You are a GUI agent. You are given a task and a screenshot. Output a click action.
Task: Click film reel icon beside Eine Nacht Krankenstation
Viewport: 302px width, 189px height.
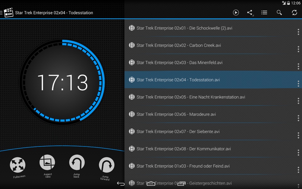point(132,97)
